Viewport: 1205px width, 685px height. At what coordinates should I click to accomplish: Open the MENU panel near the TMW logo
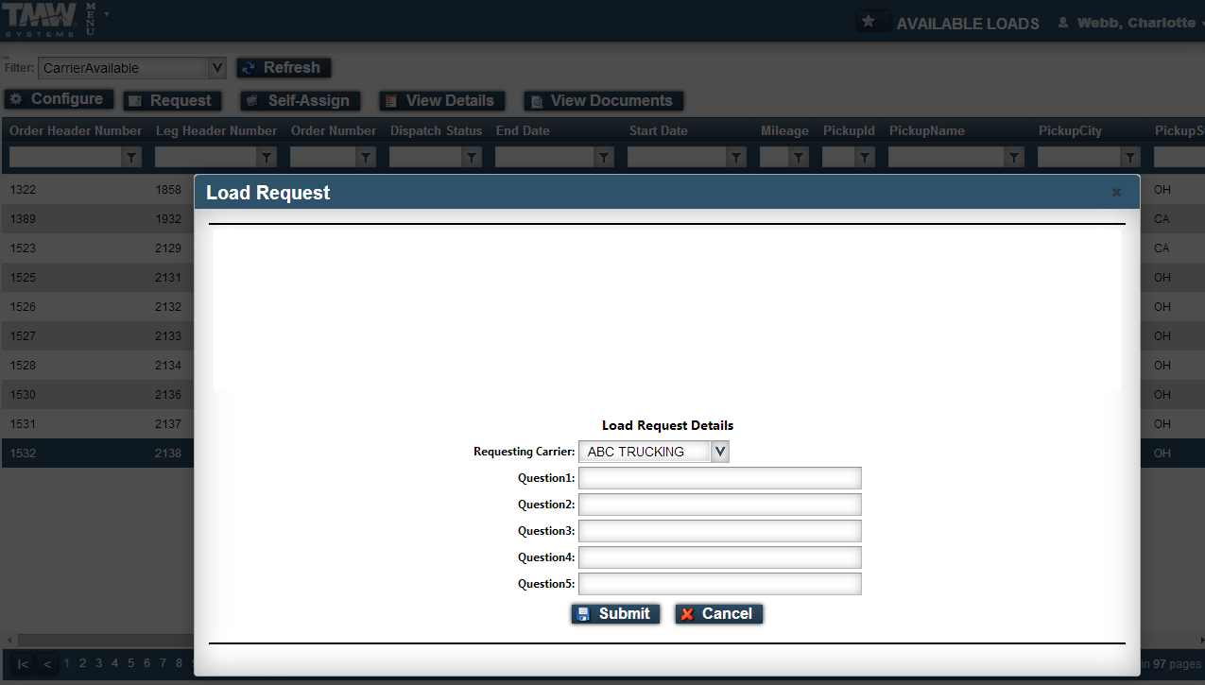coord(92,18)
